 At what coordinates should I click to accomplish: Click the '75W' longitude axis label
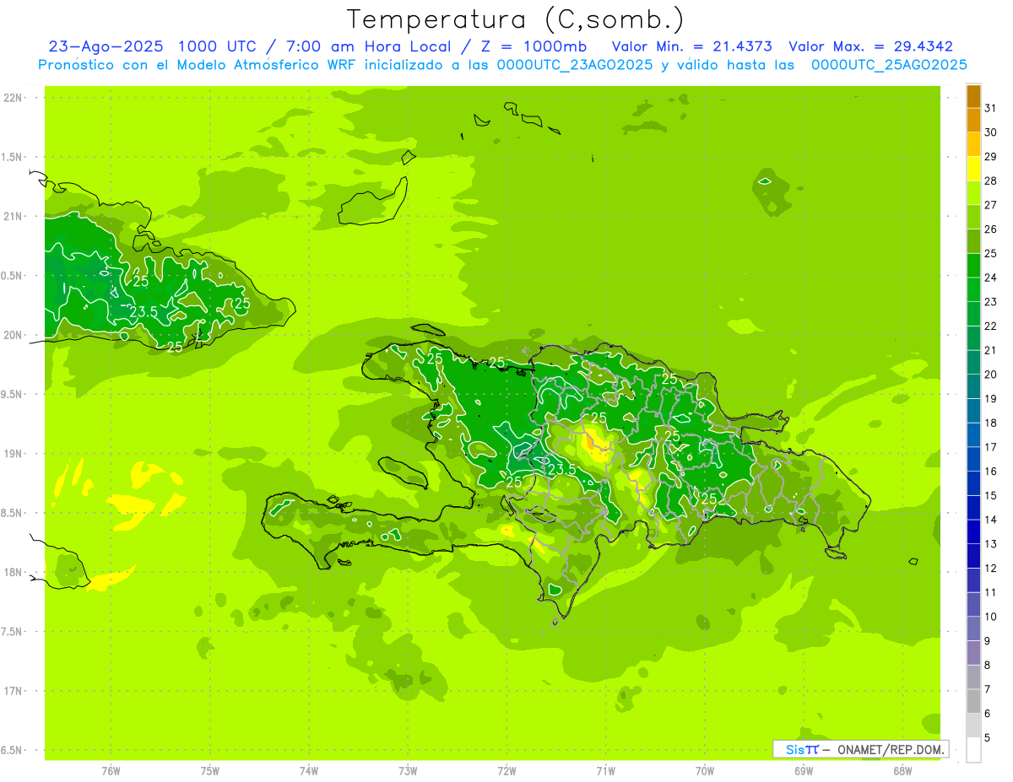210,770
